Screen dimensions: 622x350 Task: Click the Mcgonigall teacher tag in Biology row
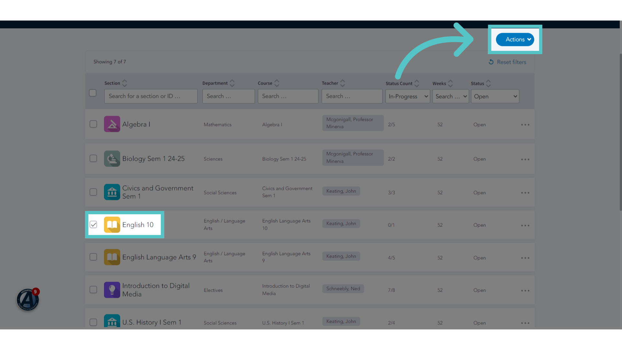(x=353, y=157)
